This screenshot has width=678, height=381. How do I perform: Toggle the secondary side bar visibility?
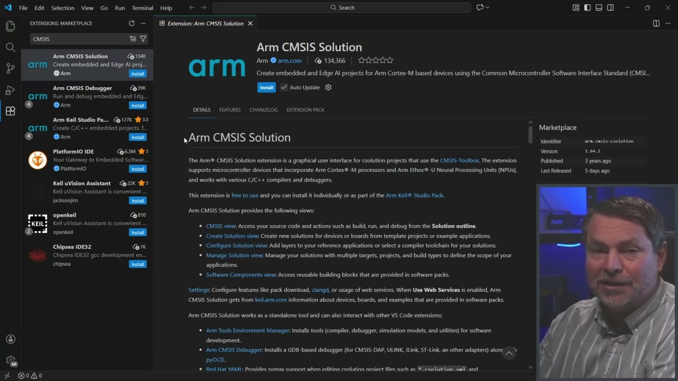click(611, 7)
